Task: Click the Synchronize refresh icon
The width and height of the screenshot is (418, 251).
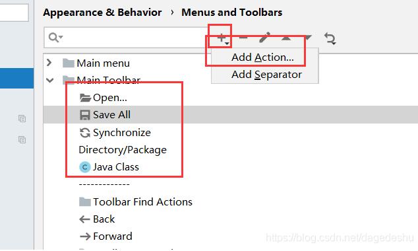Action: 85,133
